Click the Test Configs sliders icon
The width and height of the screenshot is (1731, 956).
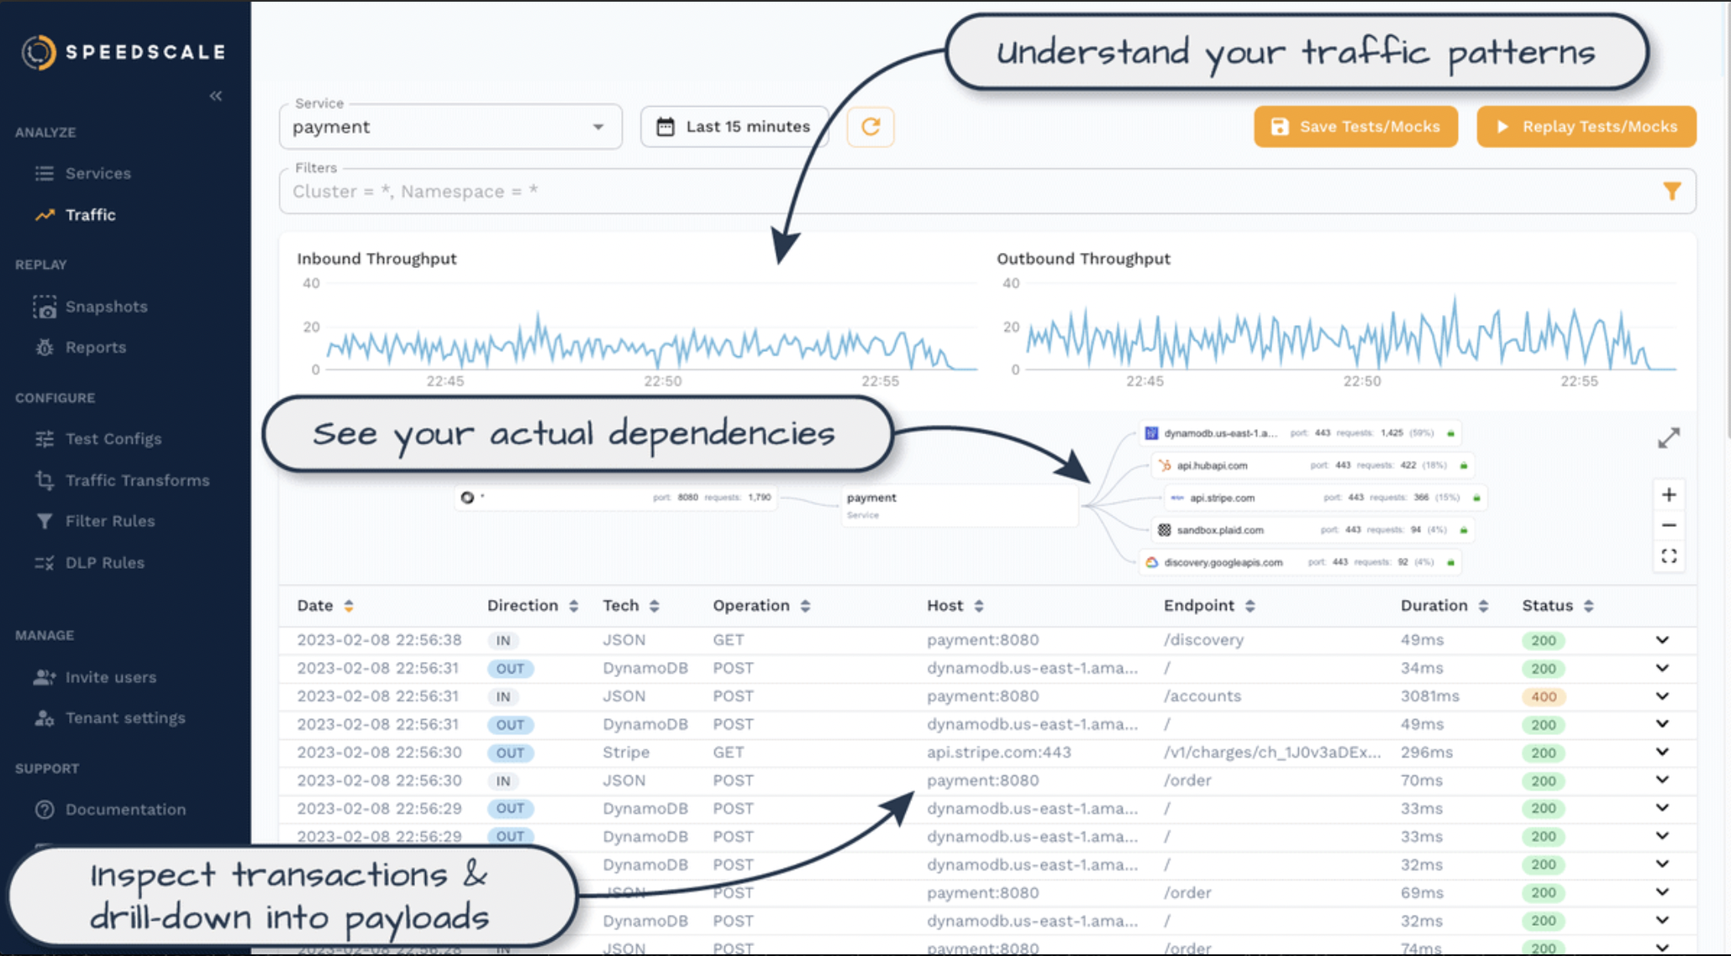point(45,439)
